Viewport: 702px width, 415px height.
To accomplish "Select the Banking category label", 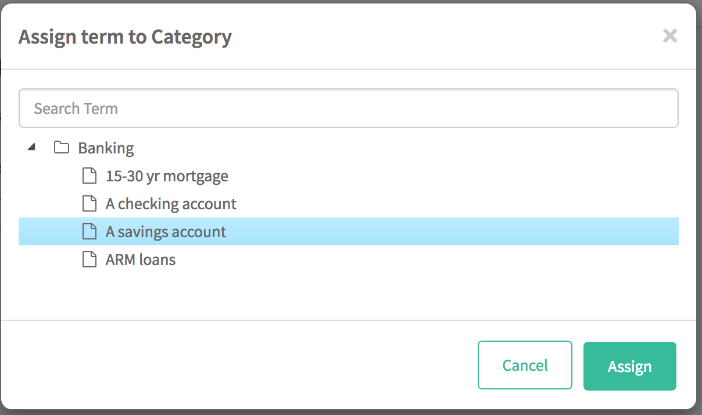I will 106,148.
